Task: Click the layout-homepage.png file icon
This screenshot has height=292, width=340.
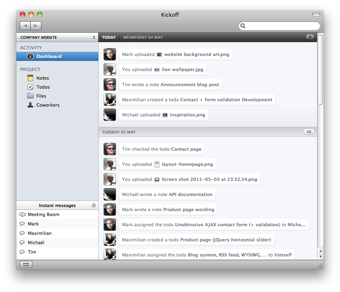Action: coord(157,164)
